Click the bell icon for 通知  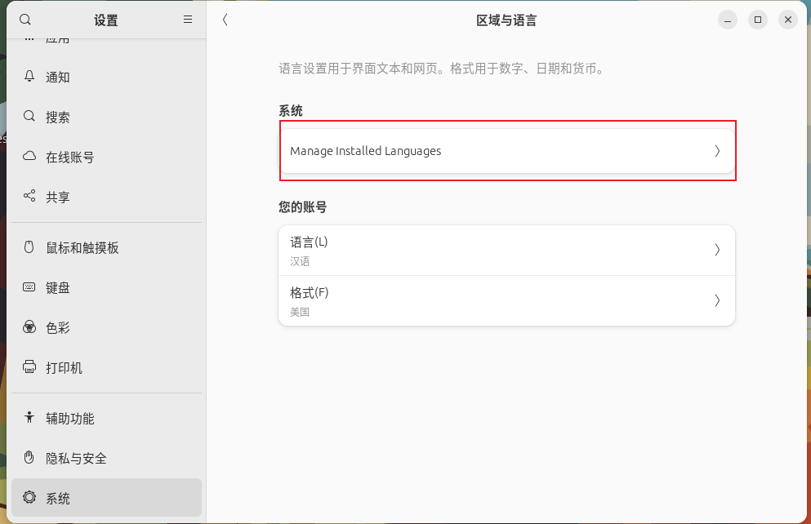click(29, 77)
